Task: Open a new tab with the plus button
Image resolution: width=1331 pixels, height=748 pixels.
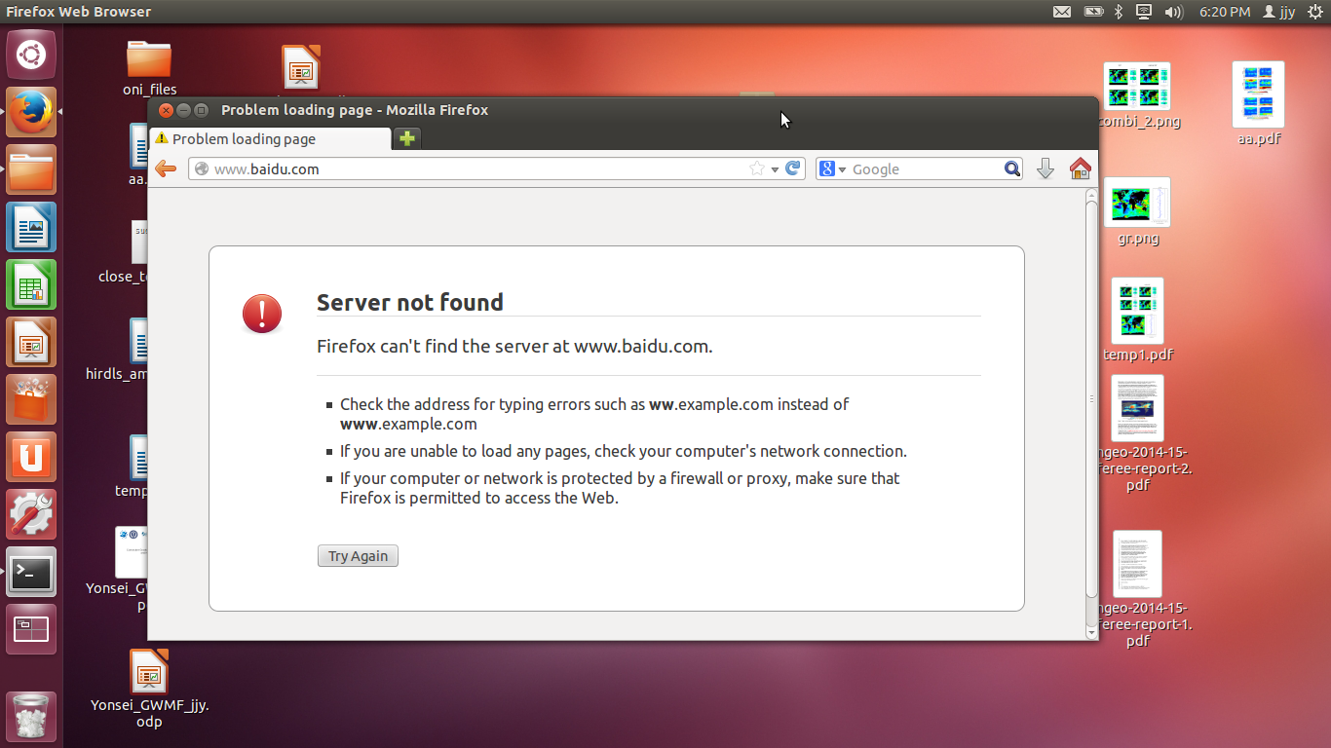Action: (x=407, y=138)
